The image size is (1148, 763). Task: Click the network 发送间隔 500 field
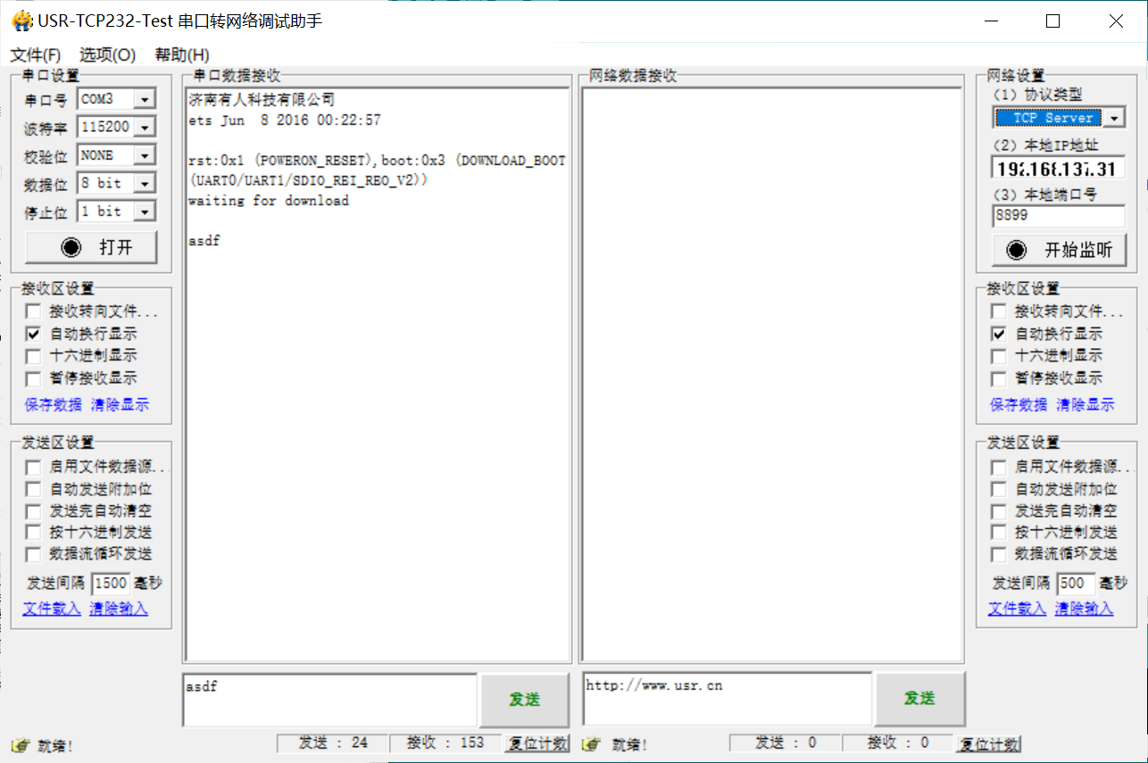(1077, 584)
